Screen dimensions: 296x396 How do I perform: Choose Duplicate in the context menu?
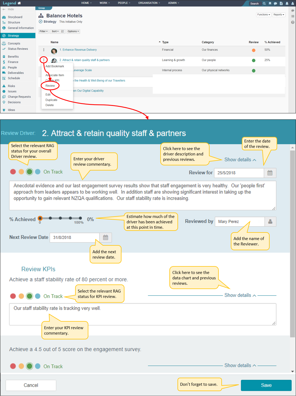click(51, 100)
